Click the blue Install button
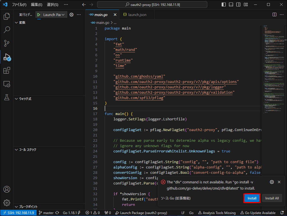This screenshot has height=216, width=287. point(252,198)
